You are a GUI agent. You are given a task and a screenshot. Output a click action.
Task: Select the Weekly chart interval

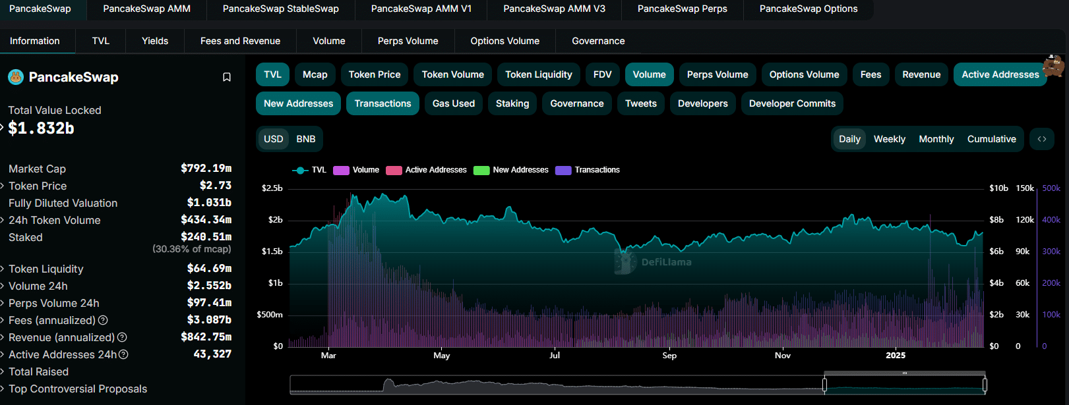tap(889, 139)
